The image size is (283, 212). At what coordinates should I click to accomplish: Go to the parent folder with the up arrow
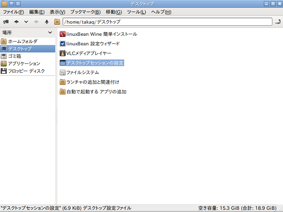click(47, 22)
